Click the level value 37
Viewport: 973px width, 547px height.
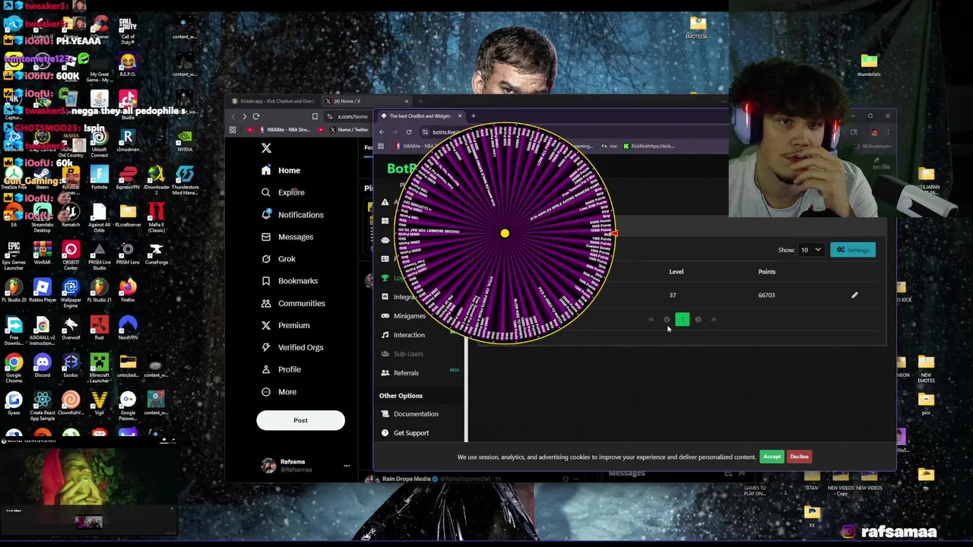tap(673, 296)
